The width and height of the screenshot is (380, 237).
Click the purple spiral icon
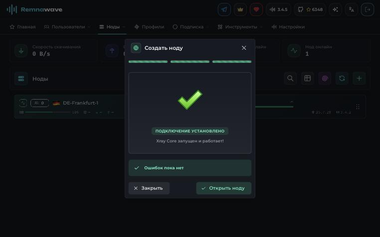pyautogui.click(x=325, y=79)
